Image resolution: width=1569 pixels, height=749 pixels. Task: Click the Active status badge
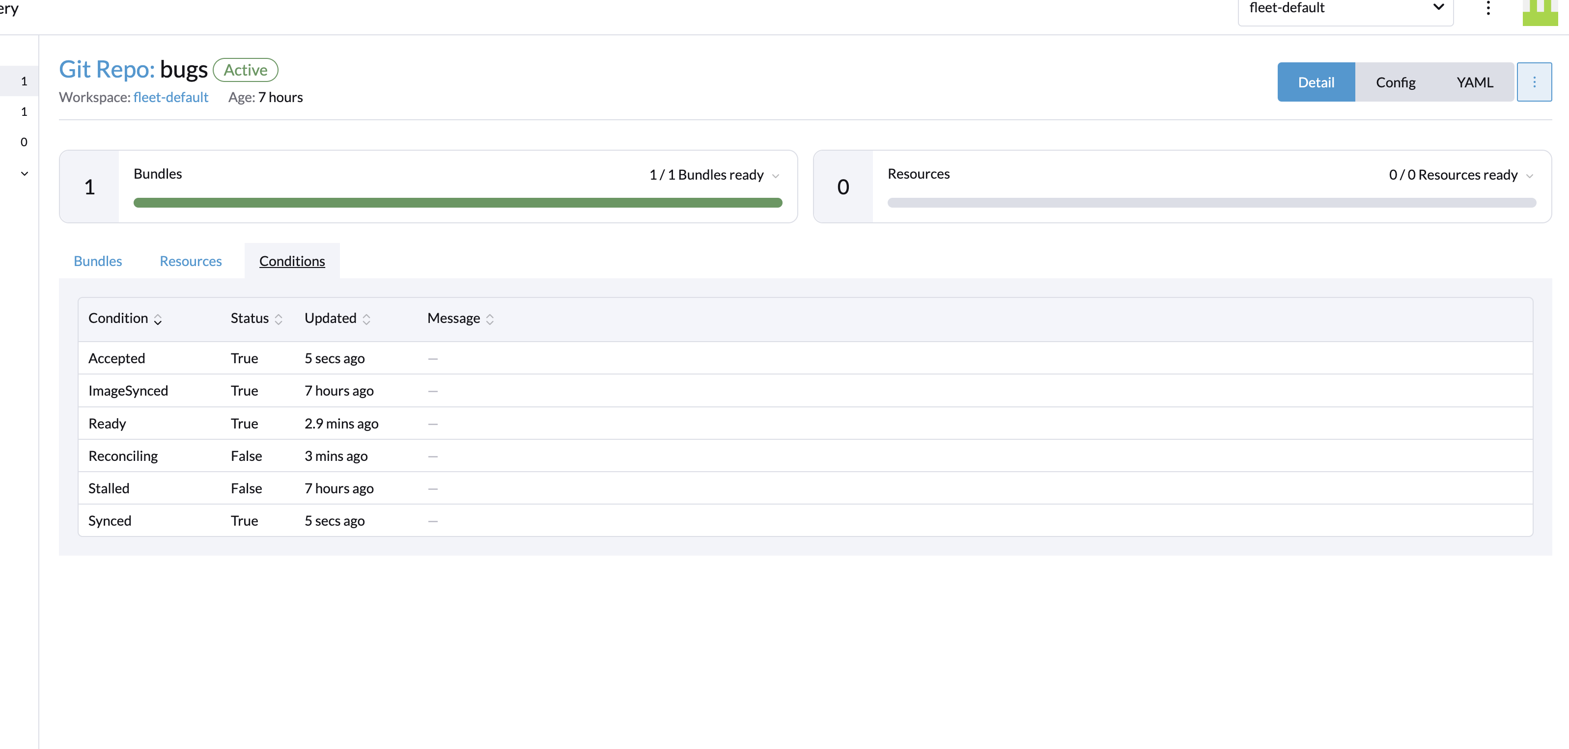(246, 69)
